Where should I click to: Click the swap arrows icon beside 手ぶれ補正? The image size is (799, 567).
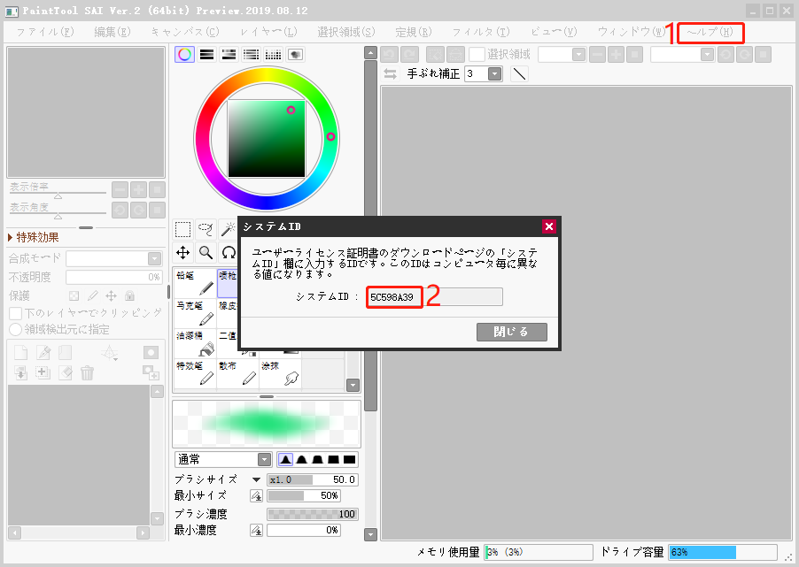tap(391, 73)
